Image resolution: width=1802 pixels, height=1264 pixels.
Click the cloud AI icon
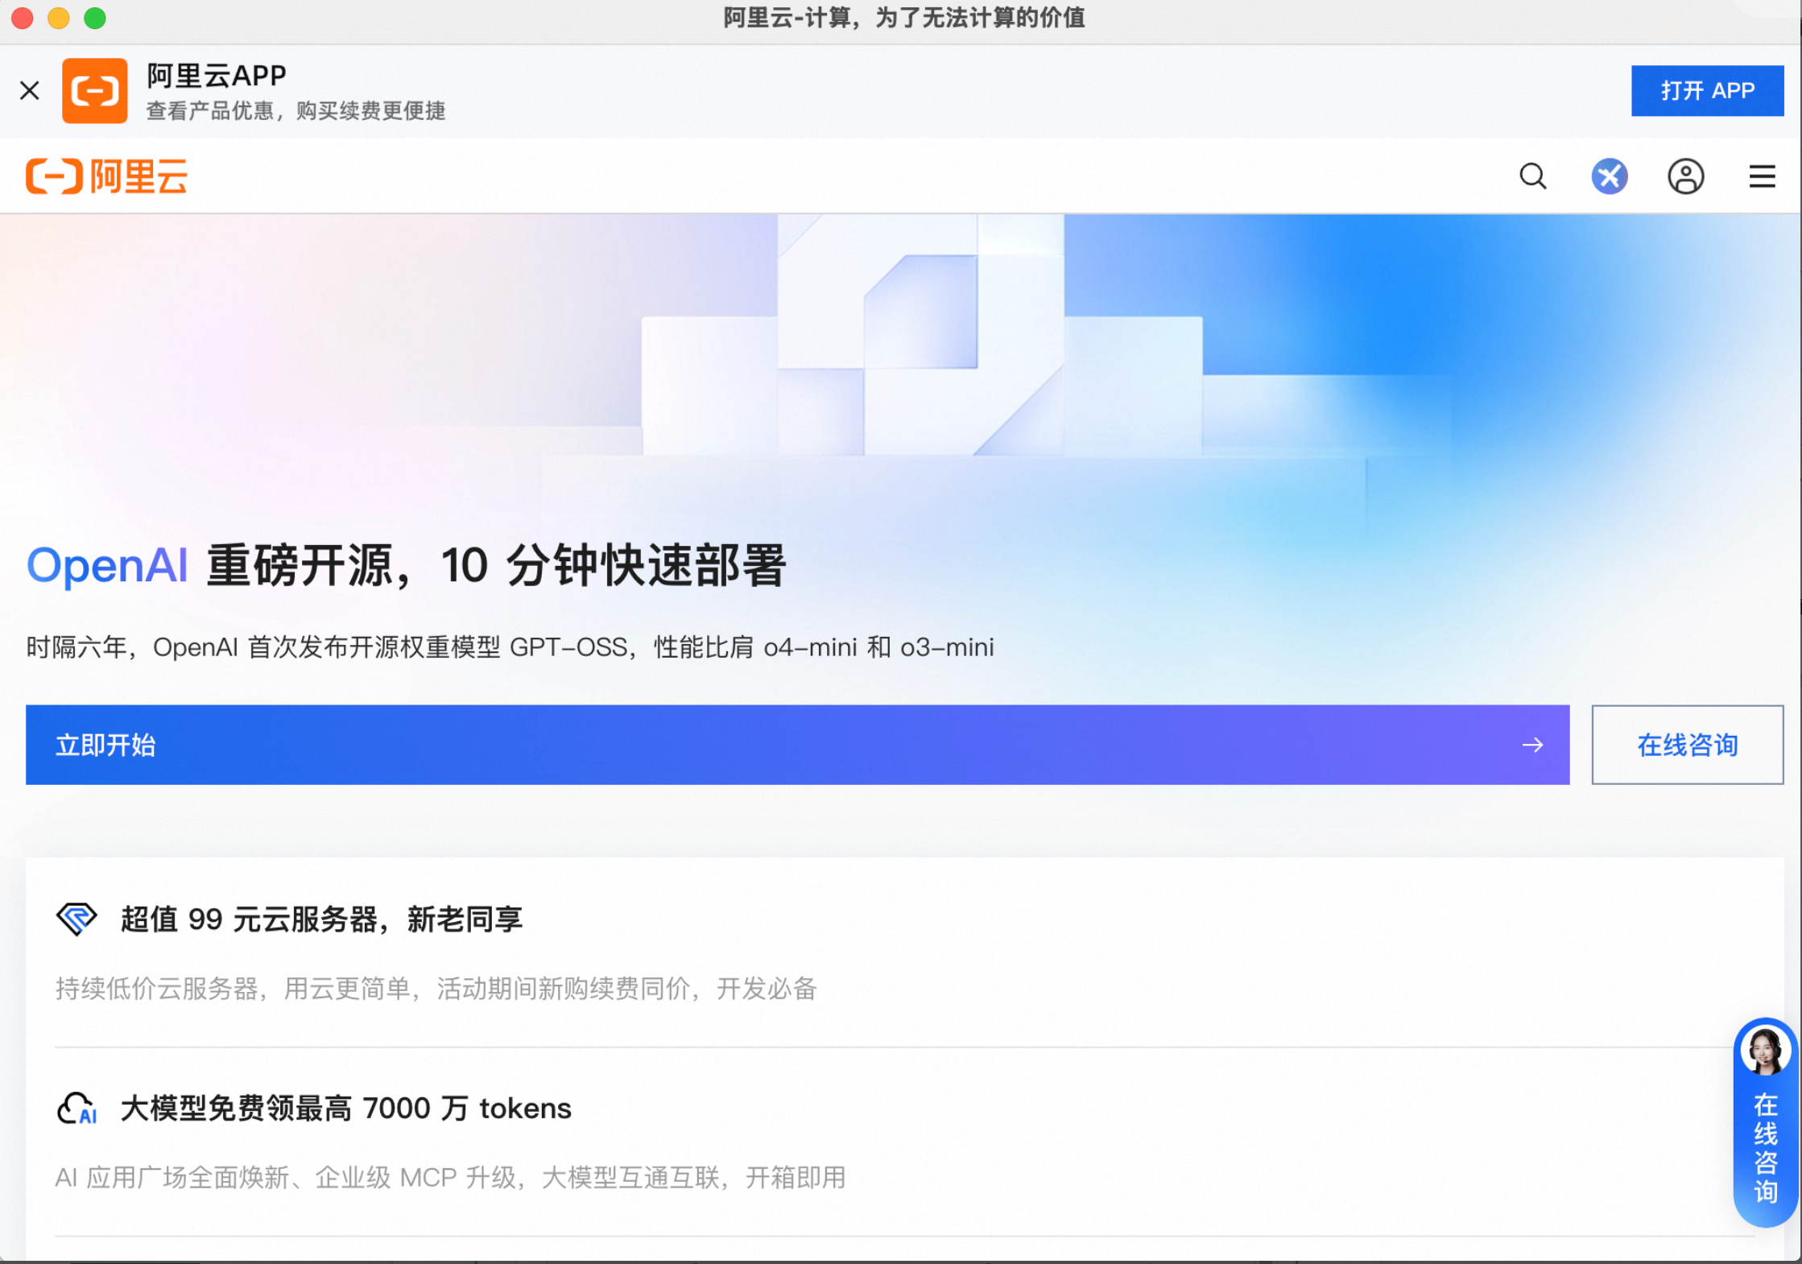pos(76,1109)
